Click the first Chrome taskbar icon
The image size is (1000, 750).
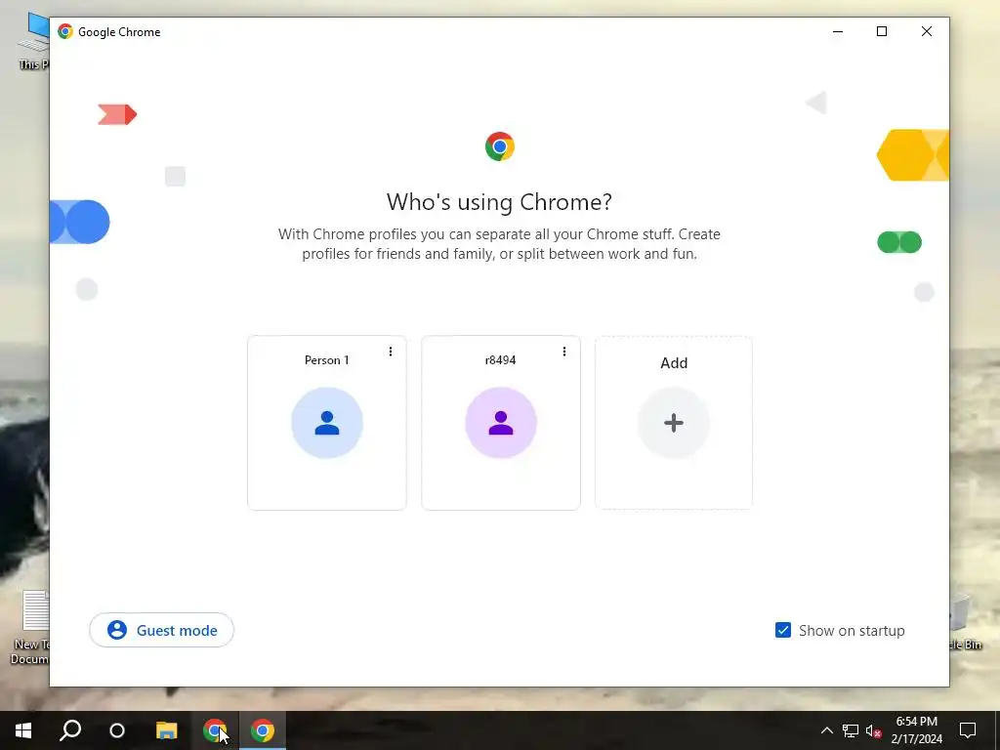pos(215,730)
